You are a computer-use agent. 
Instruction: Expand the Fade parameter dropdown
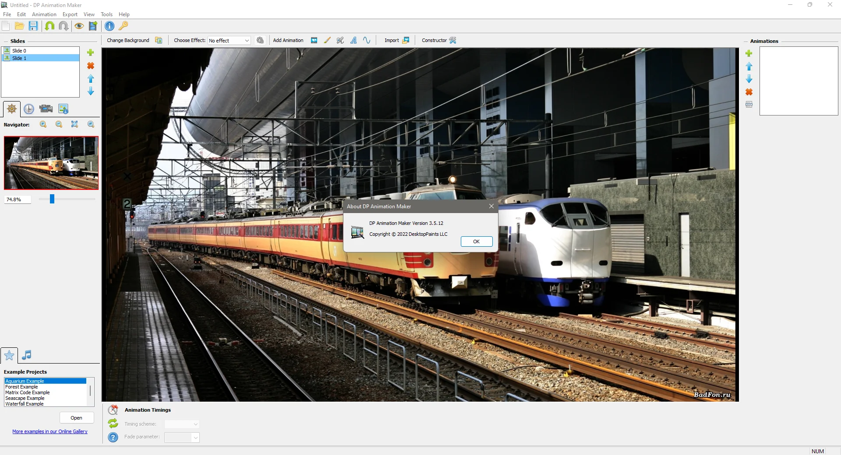(182, 437)
